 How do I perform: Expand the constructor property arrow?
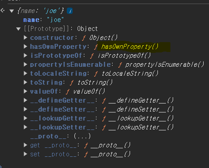tap(26, 38)
